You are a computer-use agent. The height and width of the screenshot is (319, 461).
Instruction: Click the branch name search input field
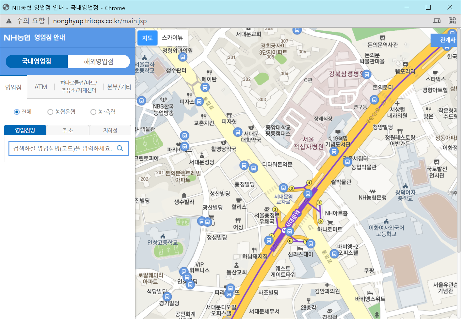pos(63,148)
